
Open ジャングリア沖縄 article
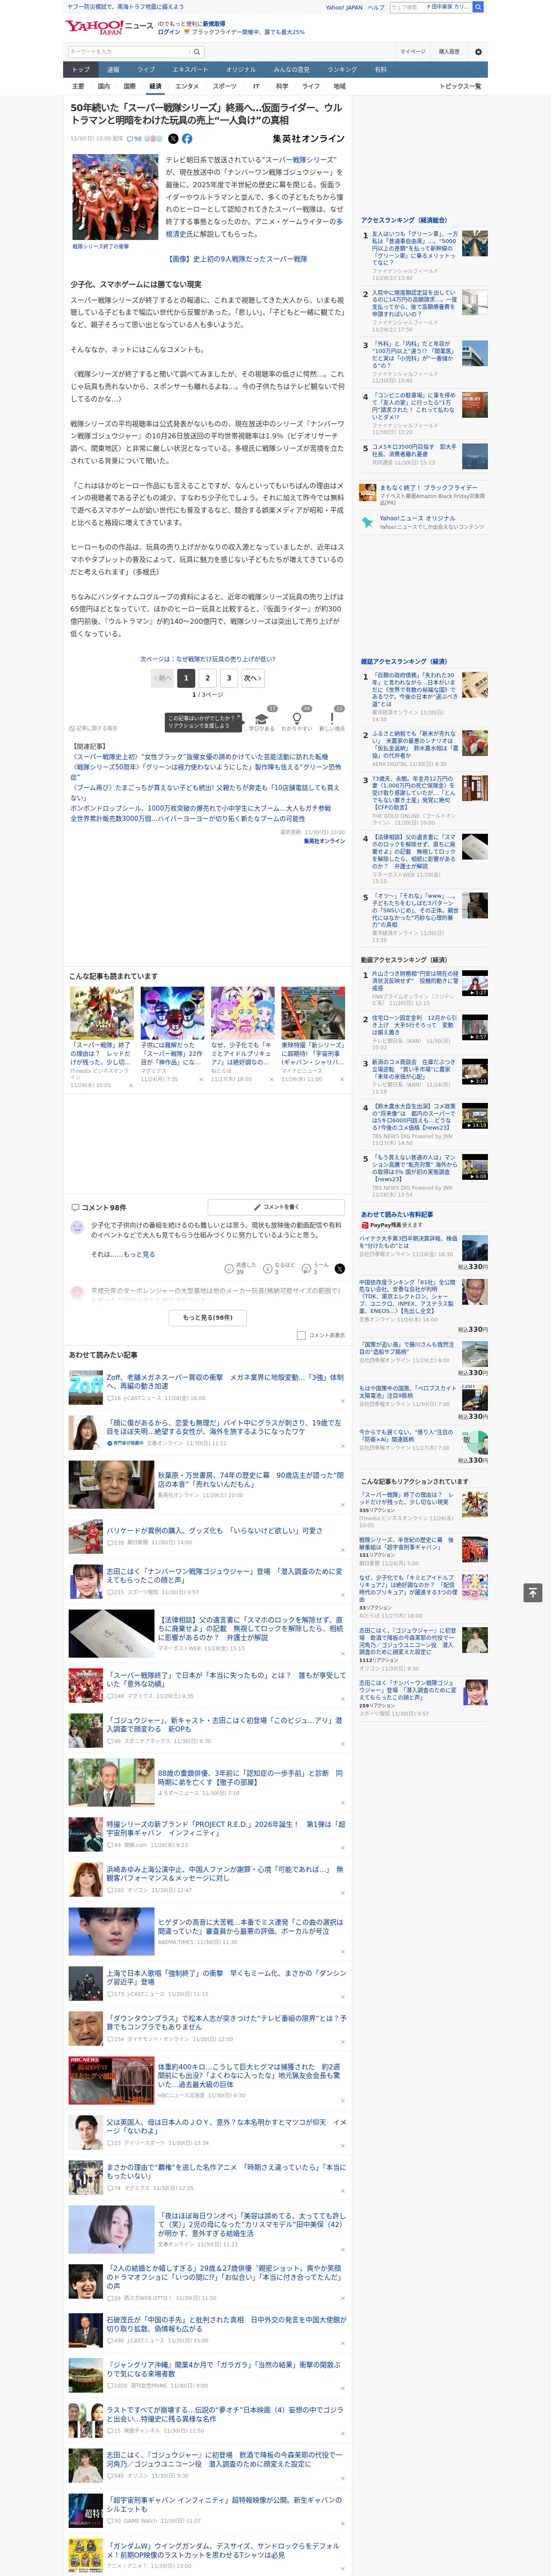(223, 2369)
